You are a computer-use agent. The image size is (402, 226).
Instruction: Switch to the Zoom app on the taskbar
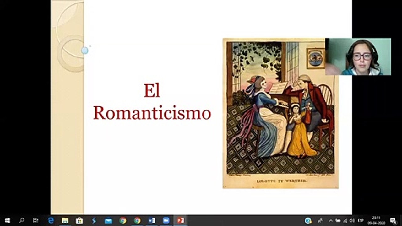coord(166,221)
